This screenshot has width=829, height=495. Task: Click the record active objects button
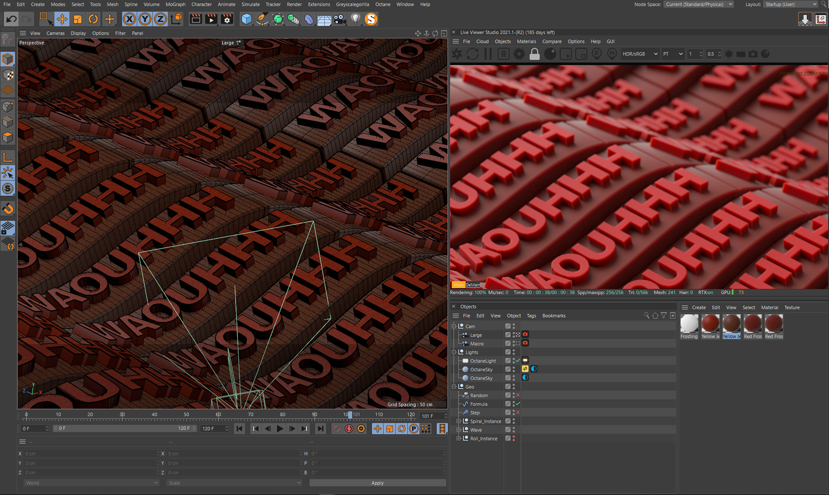337,429
